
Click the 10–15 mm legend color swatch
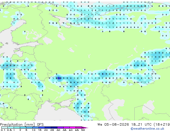pyautogui.click(x=35, y=128)
